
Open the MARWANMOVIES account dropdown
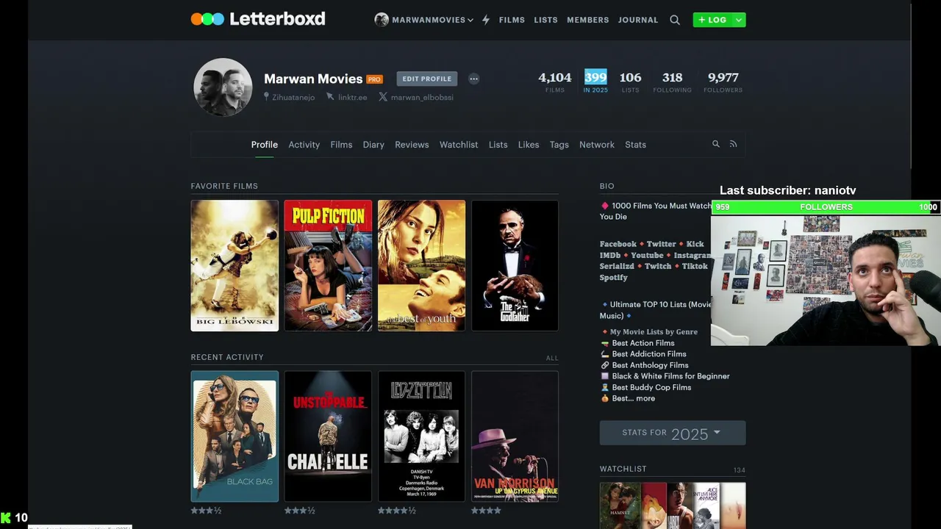432,20
